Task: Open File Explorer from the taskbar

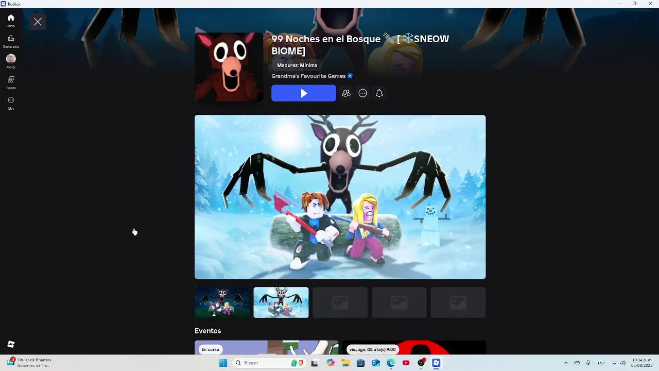Action: [x=345, y=363]
